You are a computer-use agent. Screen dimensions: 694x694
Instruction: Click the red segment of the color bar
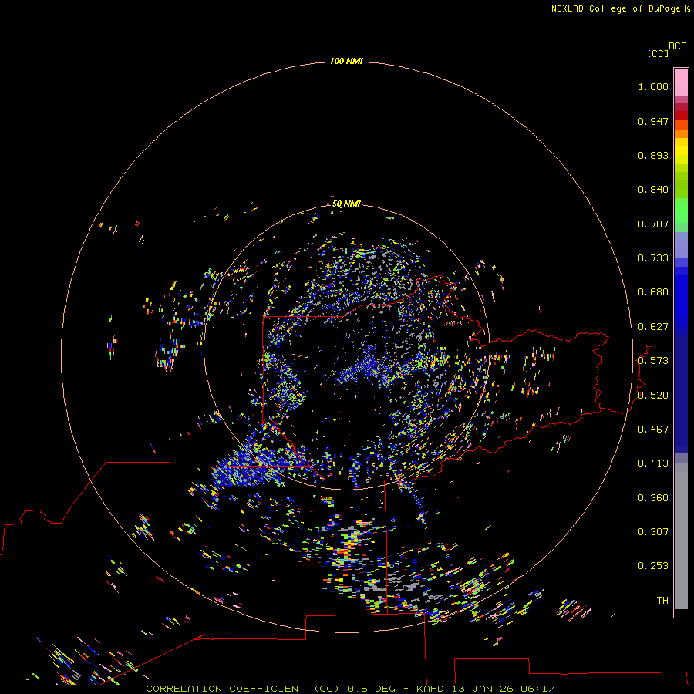(x=681, y=116)
